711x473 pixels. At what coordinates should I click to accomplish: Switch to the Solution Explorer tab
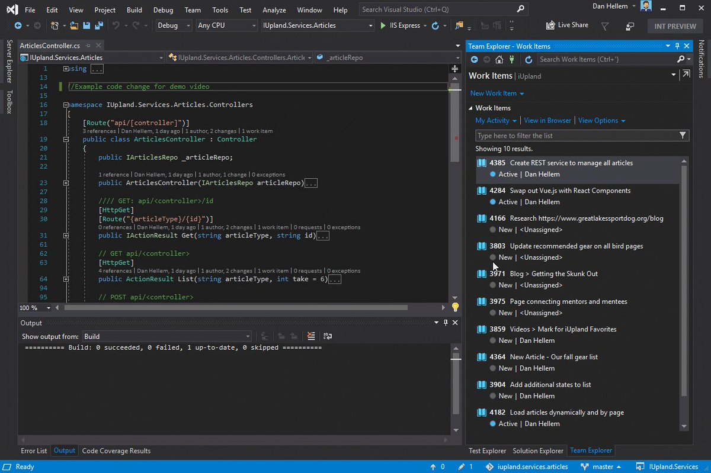click(537, 451)
